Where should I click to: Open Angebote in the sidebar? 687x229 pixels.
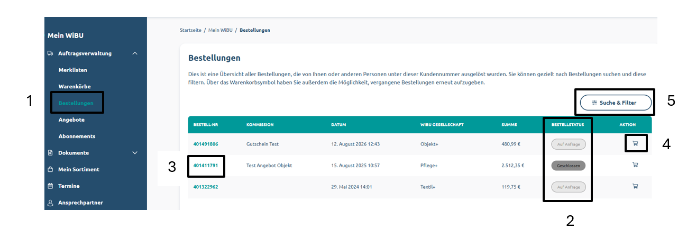[x=71, y=120]
